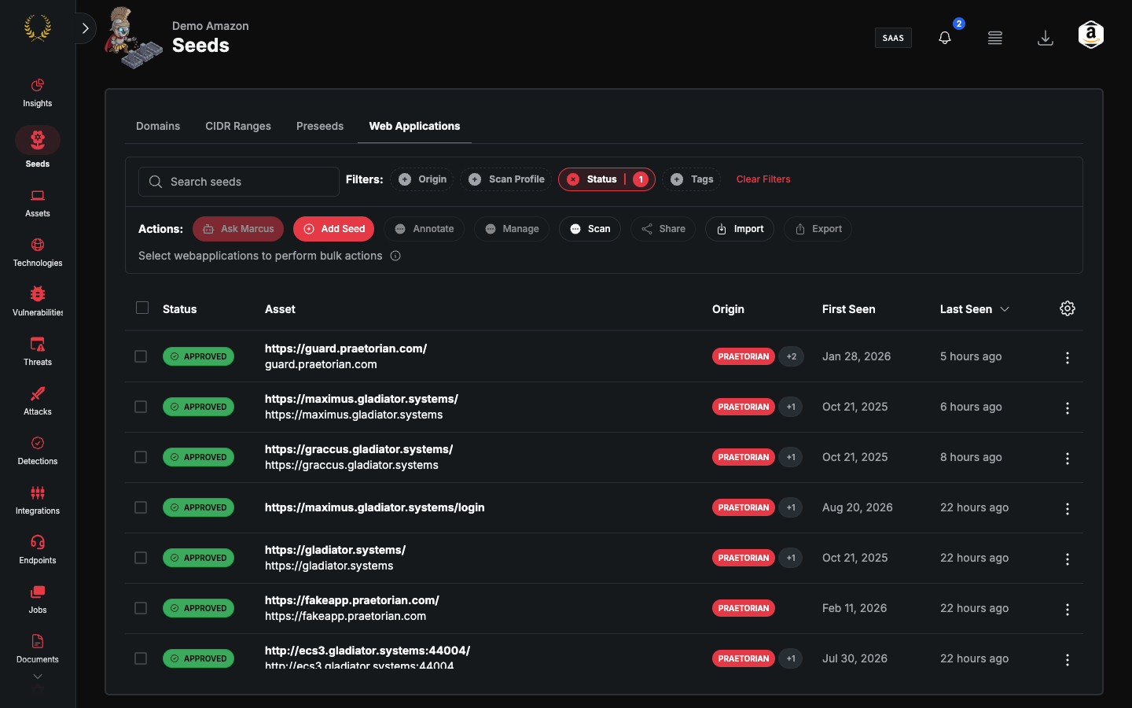Sort by the Last Seen column

974,309
